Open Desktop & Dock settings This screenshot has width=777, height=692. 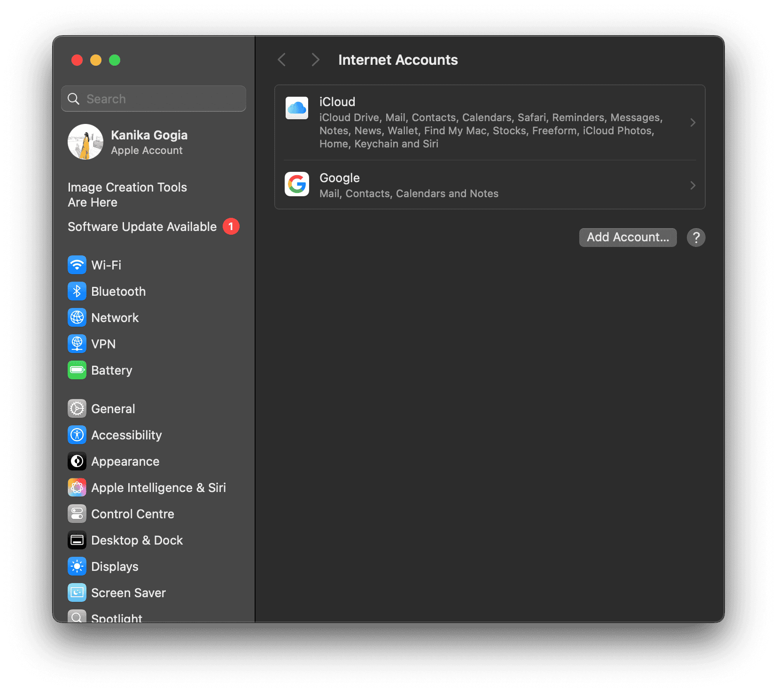pos(137,540)
